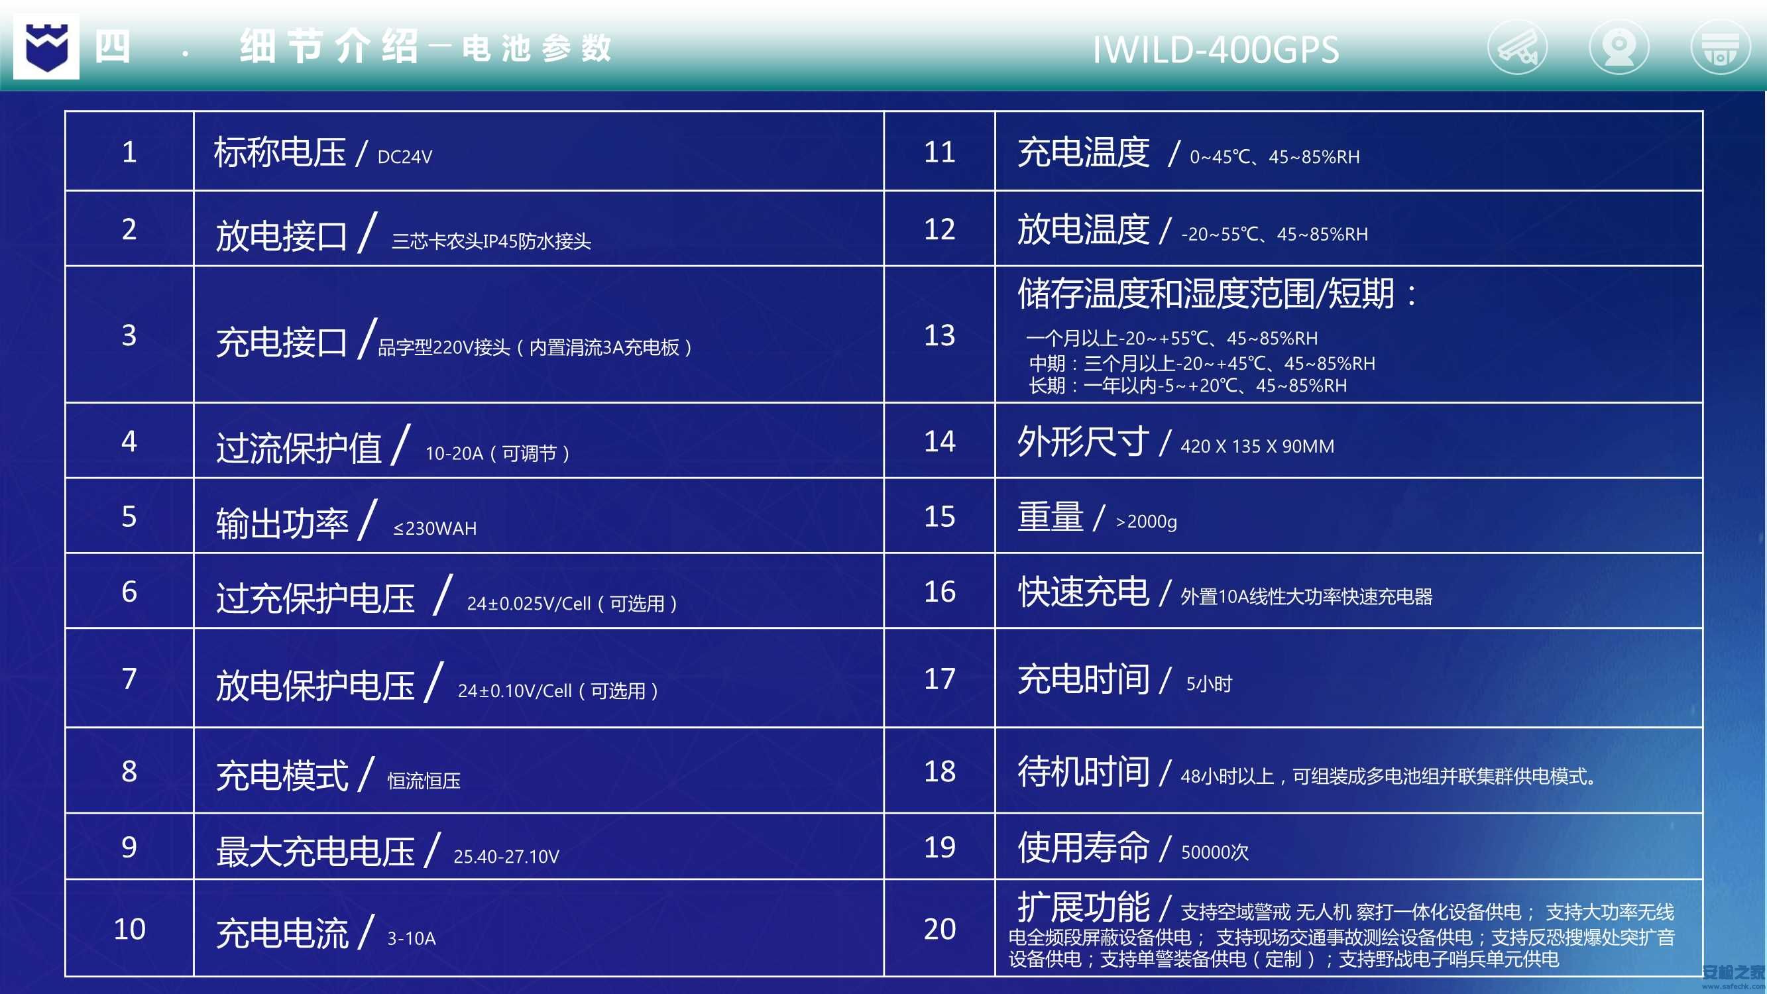
Task: Click the 48小时以上 description
Action: [x=1390, y=777]
